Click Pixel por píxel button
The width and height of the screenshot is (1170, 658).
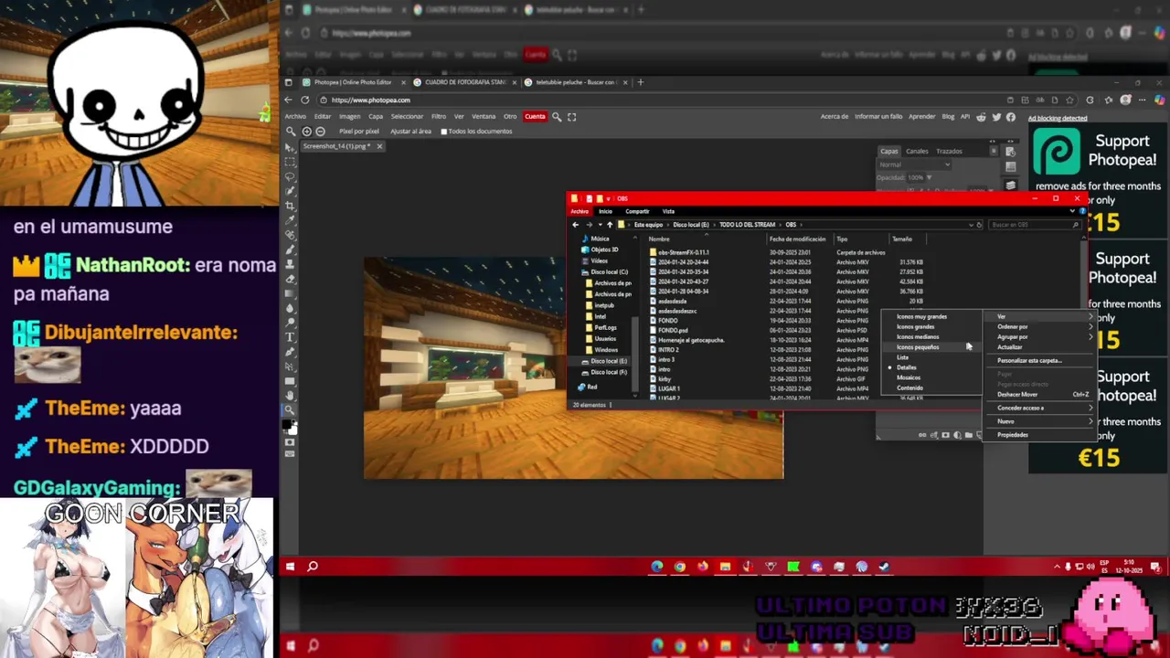point(359,132)
